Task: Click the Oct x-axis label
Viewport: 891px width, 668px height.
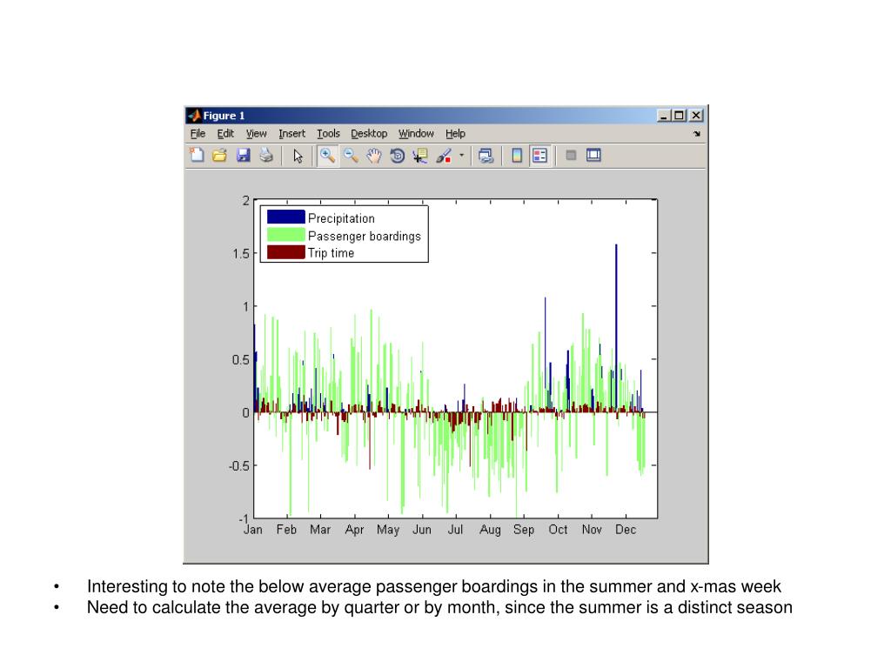Action: [x=558, y=530]
